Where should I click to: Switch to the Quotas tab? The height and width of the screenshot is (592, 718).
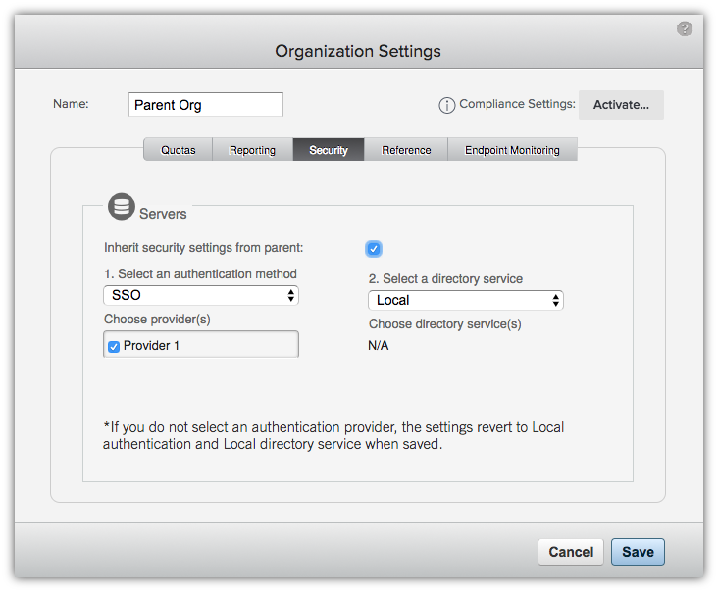click(179, 150)
